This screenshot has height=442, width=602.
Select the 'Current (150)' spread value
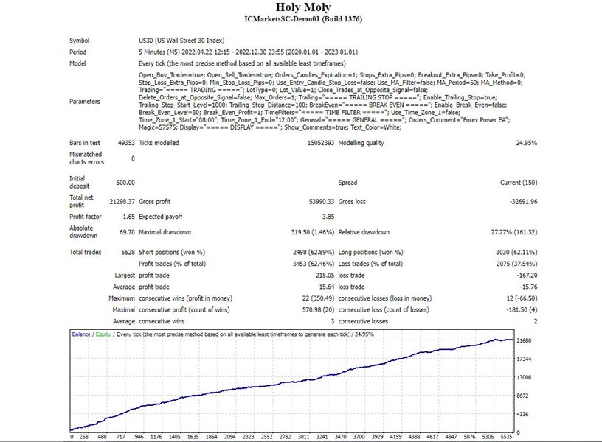[519, 183]
